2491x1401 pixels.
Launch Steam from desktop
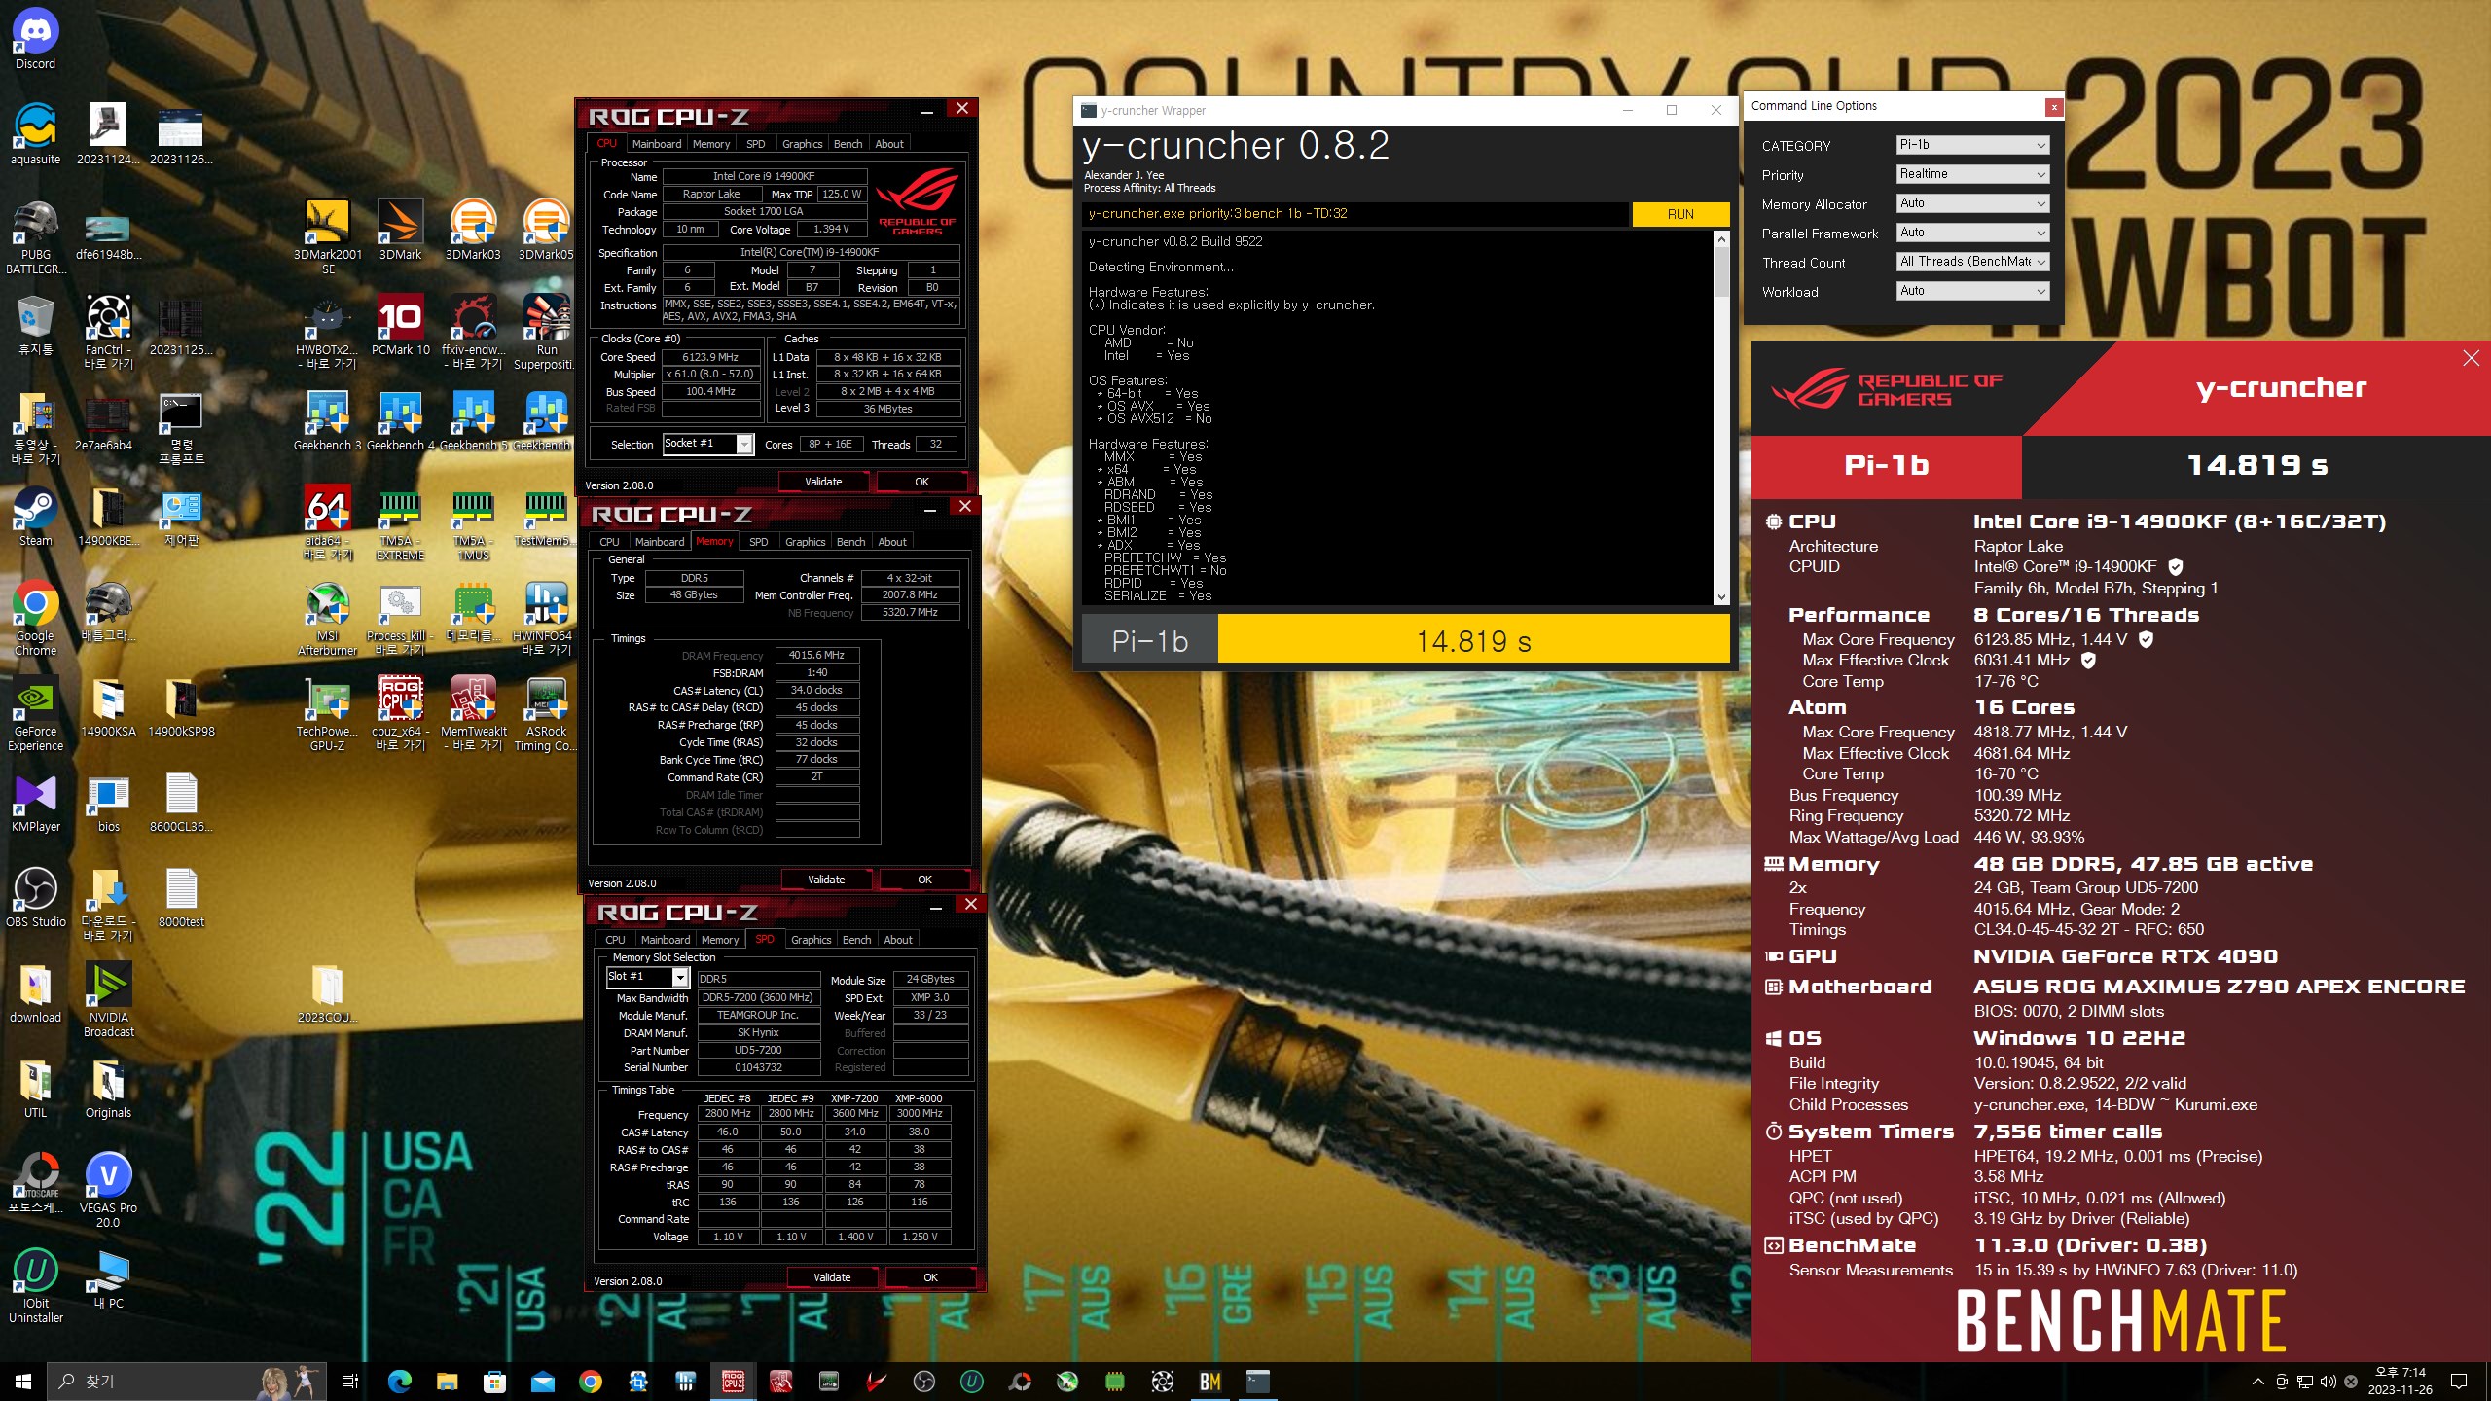tap(36, 517)
